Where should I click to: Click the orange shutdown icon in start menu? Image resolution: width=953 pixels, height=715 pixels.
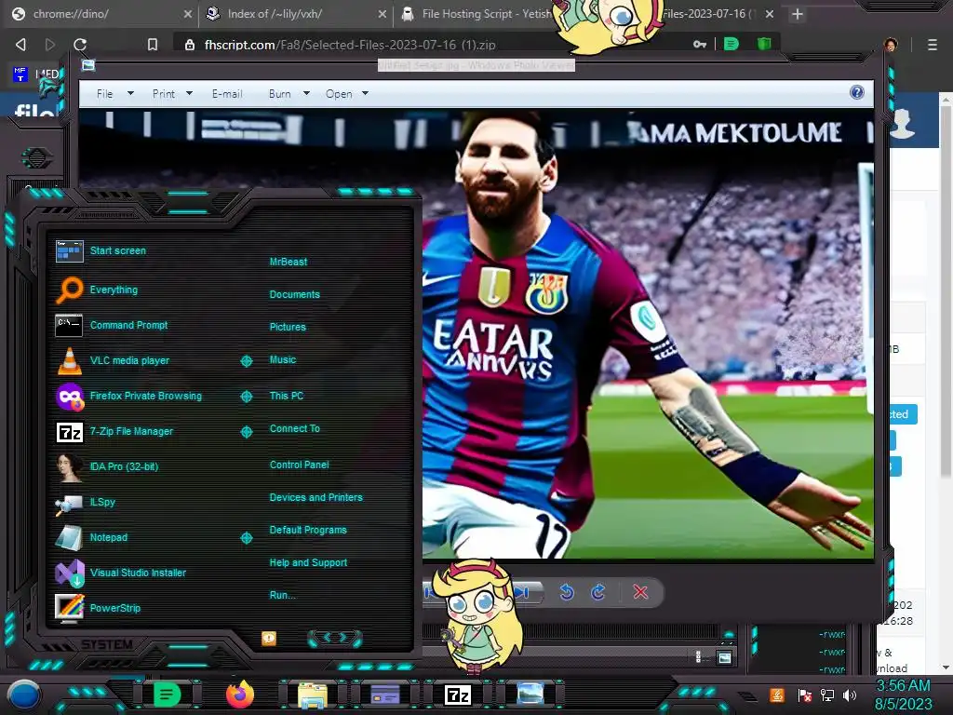[x=269, y=638]
